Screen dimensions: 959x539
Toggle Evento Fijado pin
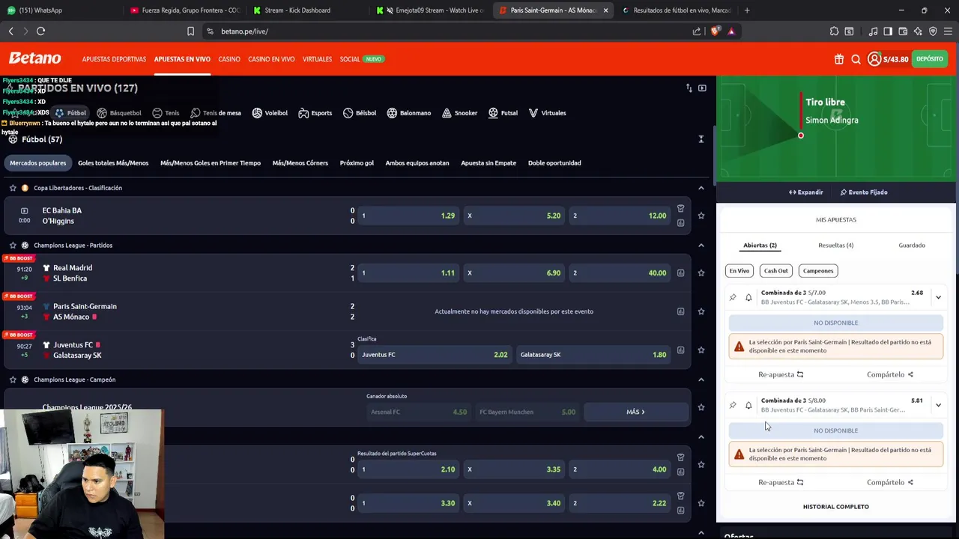[x=864, y=192]
